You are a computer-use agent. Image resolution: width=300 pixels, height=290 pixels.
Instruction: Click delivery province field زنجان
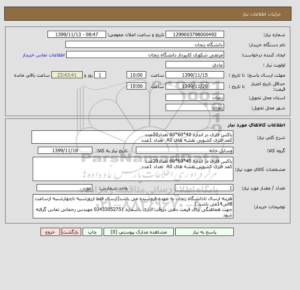click(x=194, y=97)
